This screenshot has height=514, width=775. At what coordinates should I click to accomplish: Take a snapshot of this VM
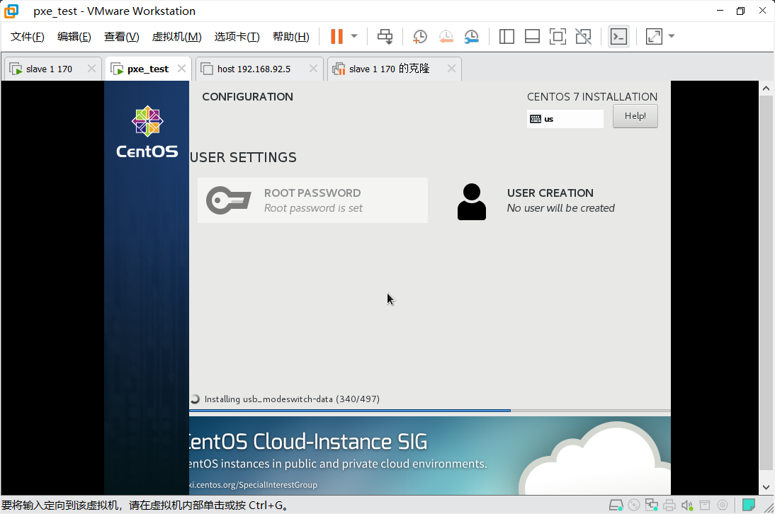point(420,37)
